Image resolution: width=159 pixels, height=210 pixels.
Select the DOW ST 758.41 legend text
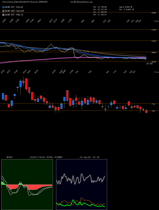point(14,7)
